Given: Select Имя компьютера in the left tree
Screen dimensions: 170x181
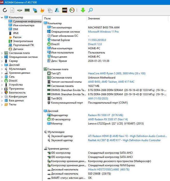Looking at the screenshot, I should pyautogui.click(x=24, y=25).
